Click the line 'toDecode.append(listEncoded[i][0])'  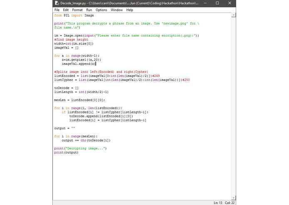[101, 116]
